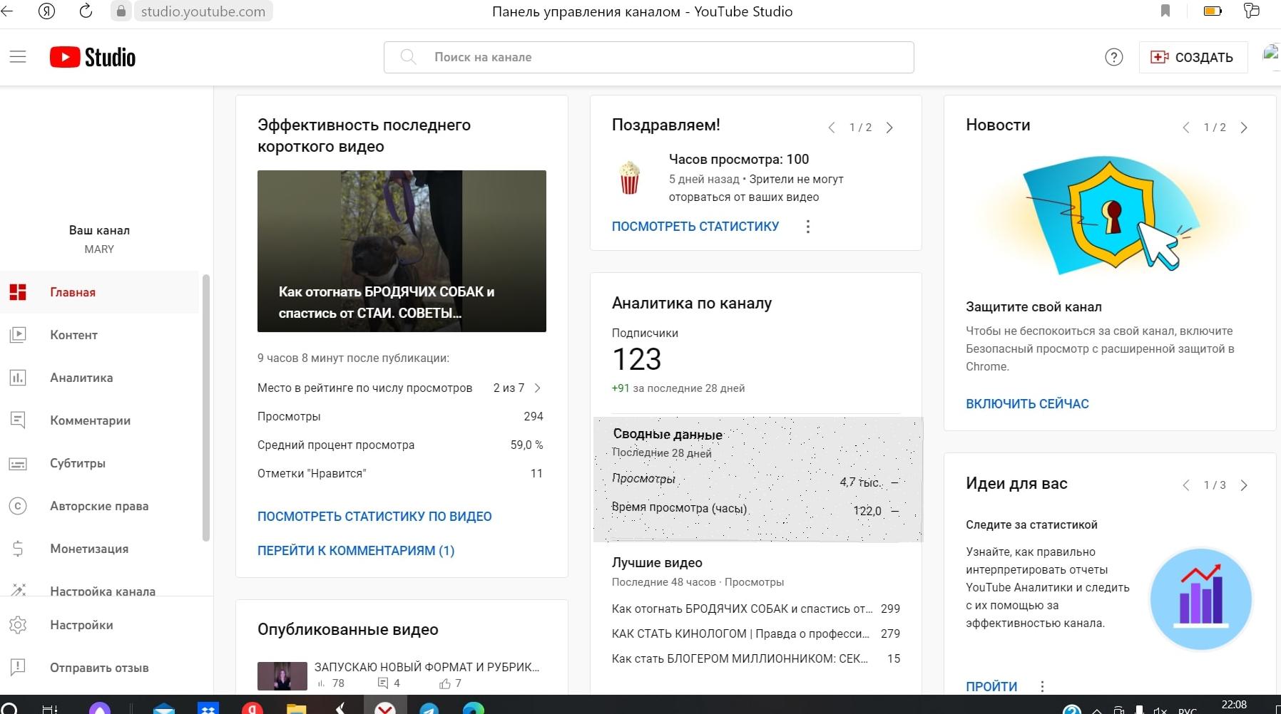The image size is (1281, 714).
Task: Click the sidebar vertical scrollbar
Action: click(206, 408)
